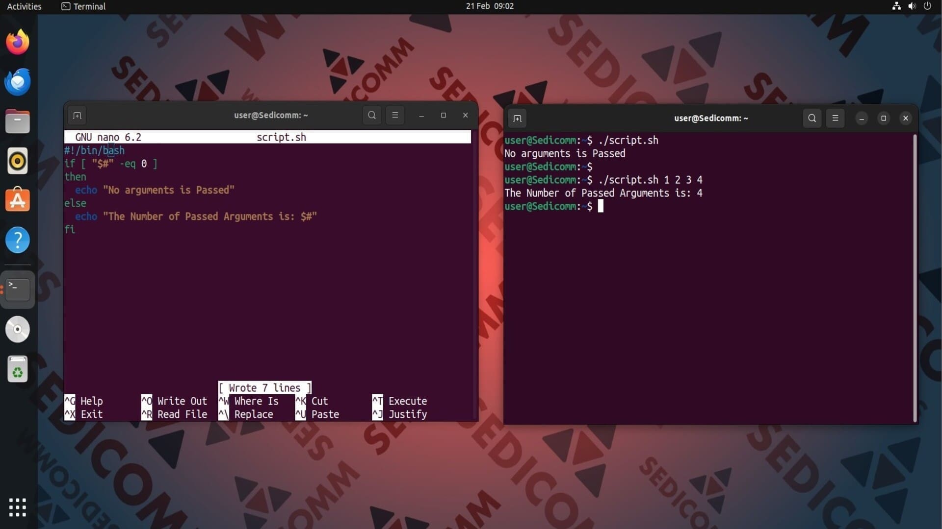942x529 pixels.
Task: Open new tab in right terminal window
Action: click(517, 119)
